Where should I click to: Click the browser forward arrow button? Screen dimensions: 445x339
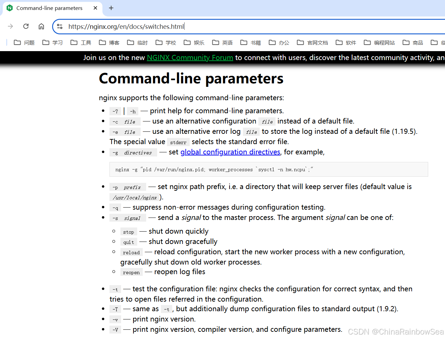(x=10, y=26)
